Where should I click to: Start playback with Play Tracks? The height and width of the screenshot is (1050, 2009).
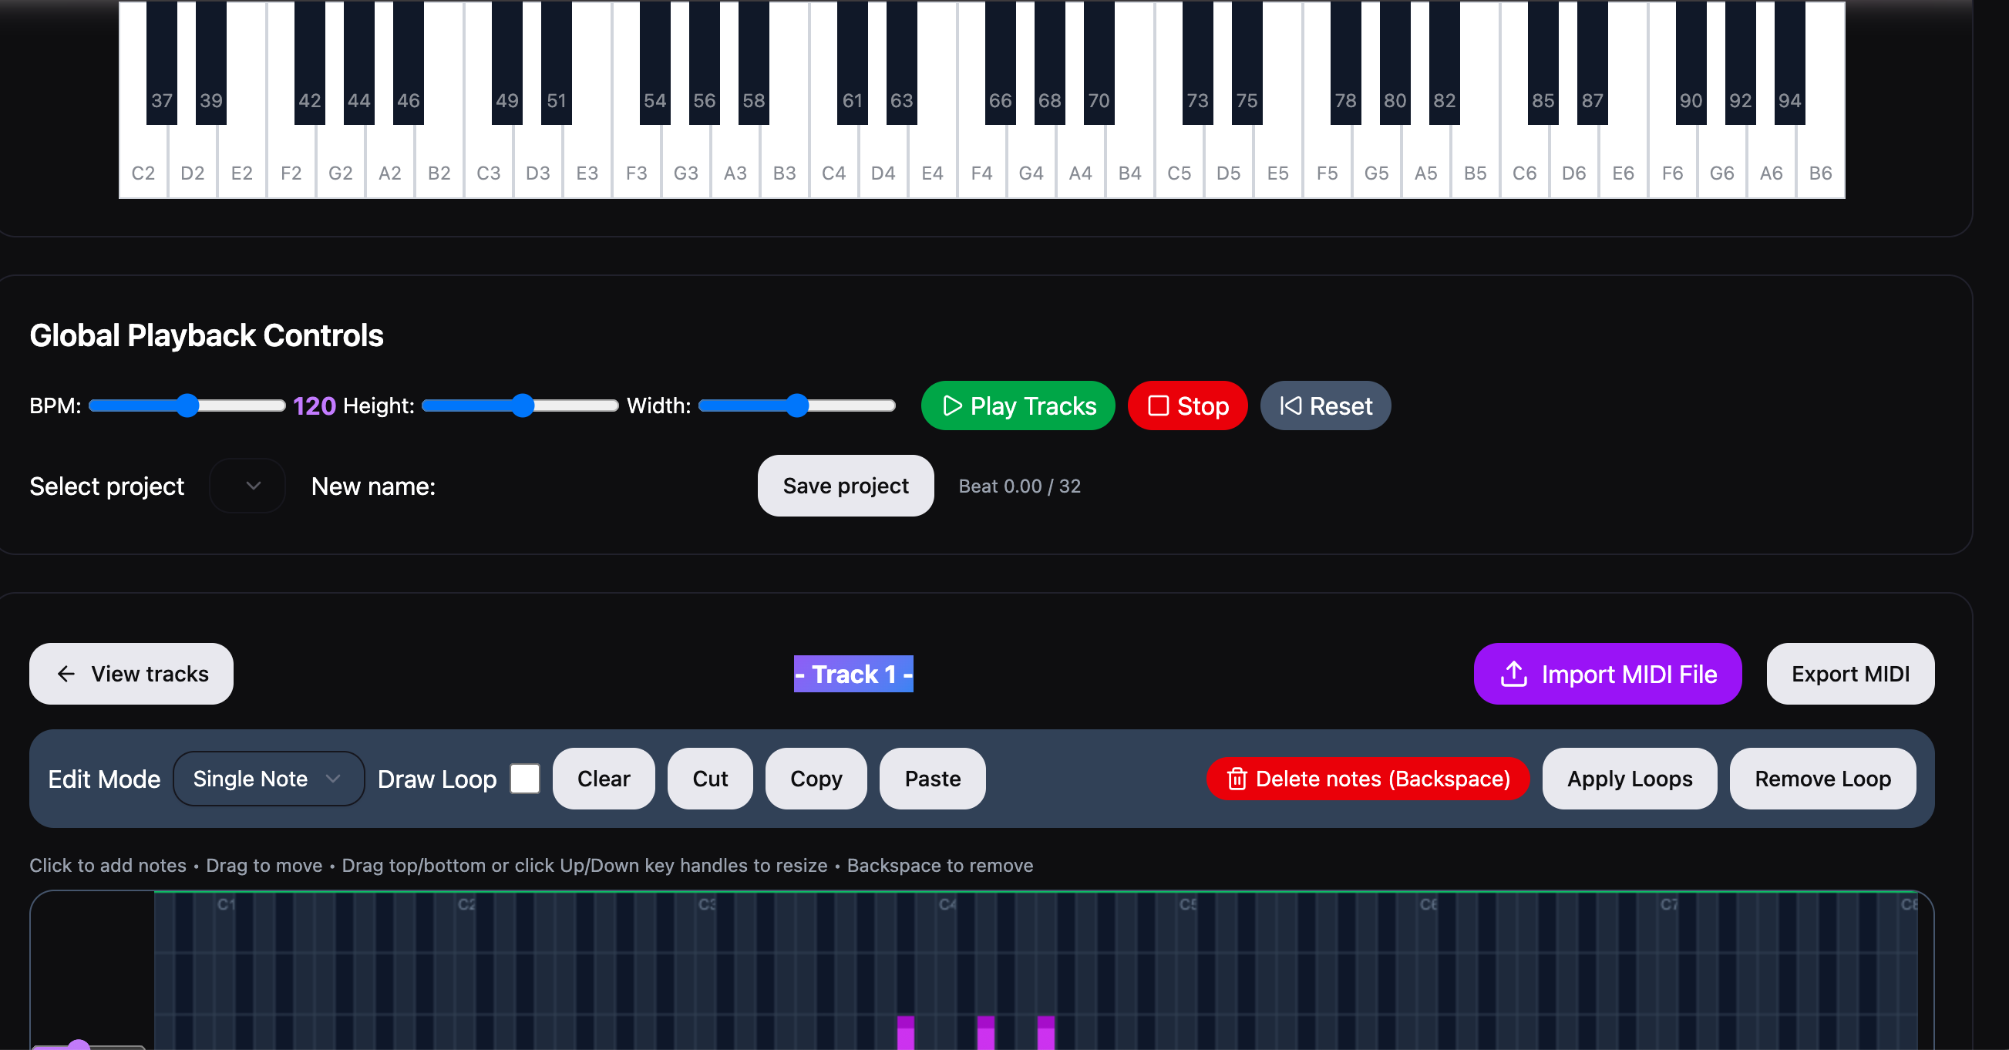pos(1018,406)
